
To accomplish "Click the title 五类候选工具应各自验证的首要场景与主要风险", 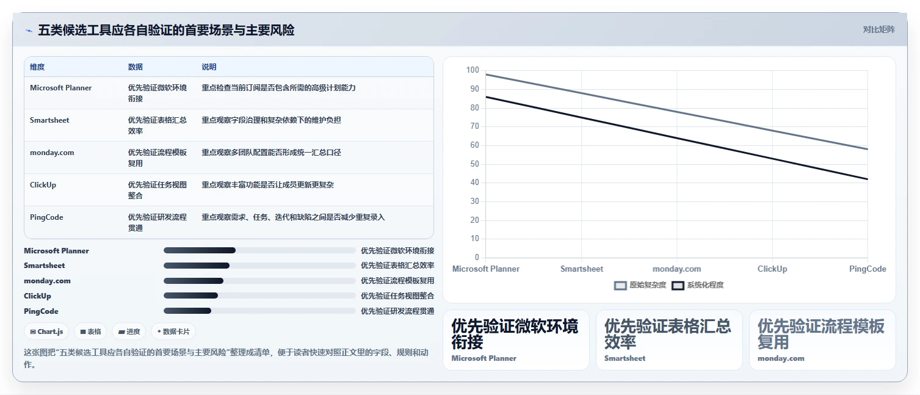I will pos(166,30).
